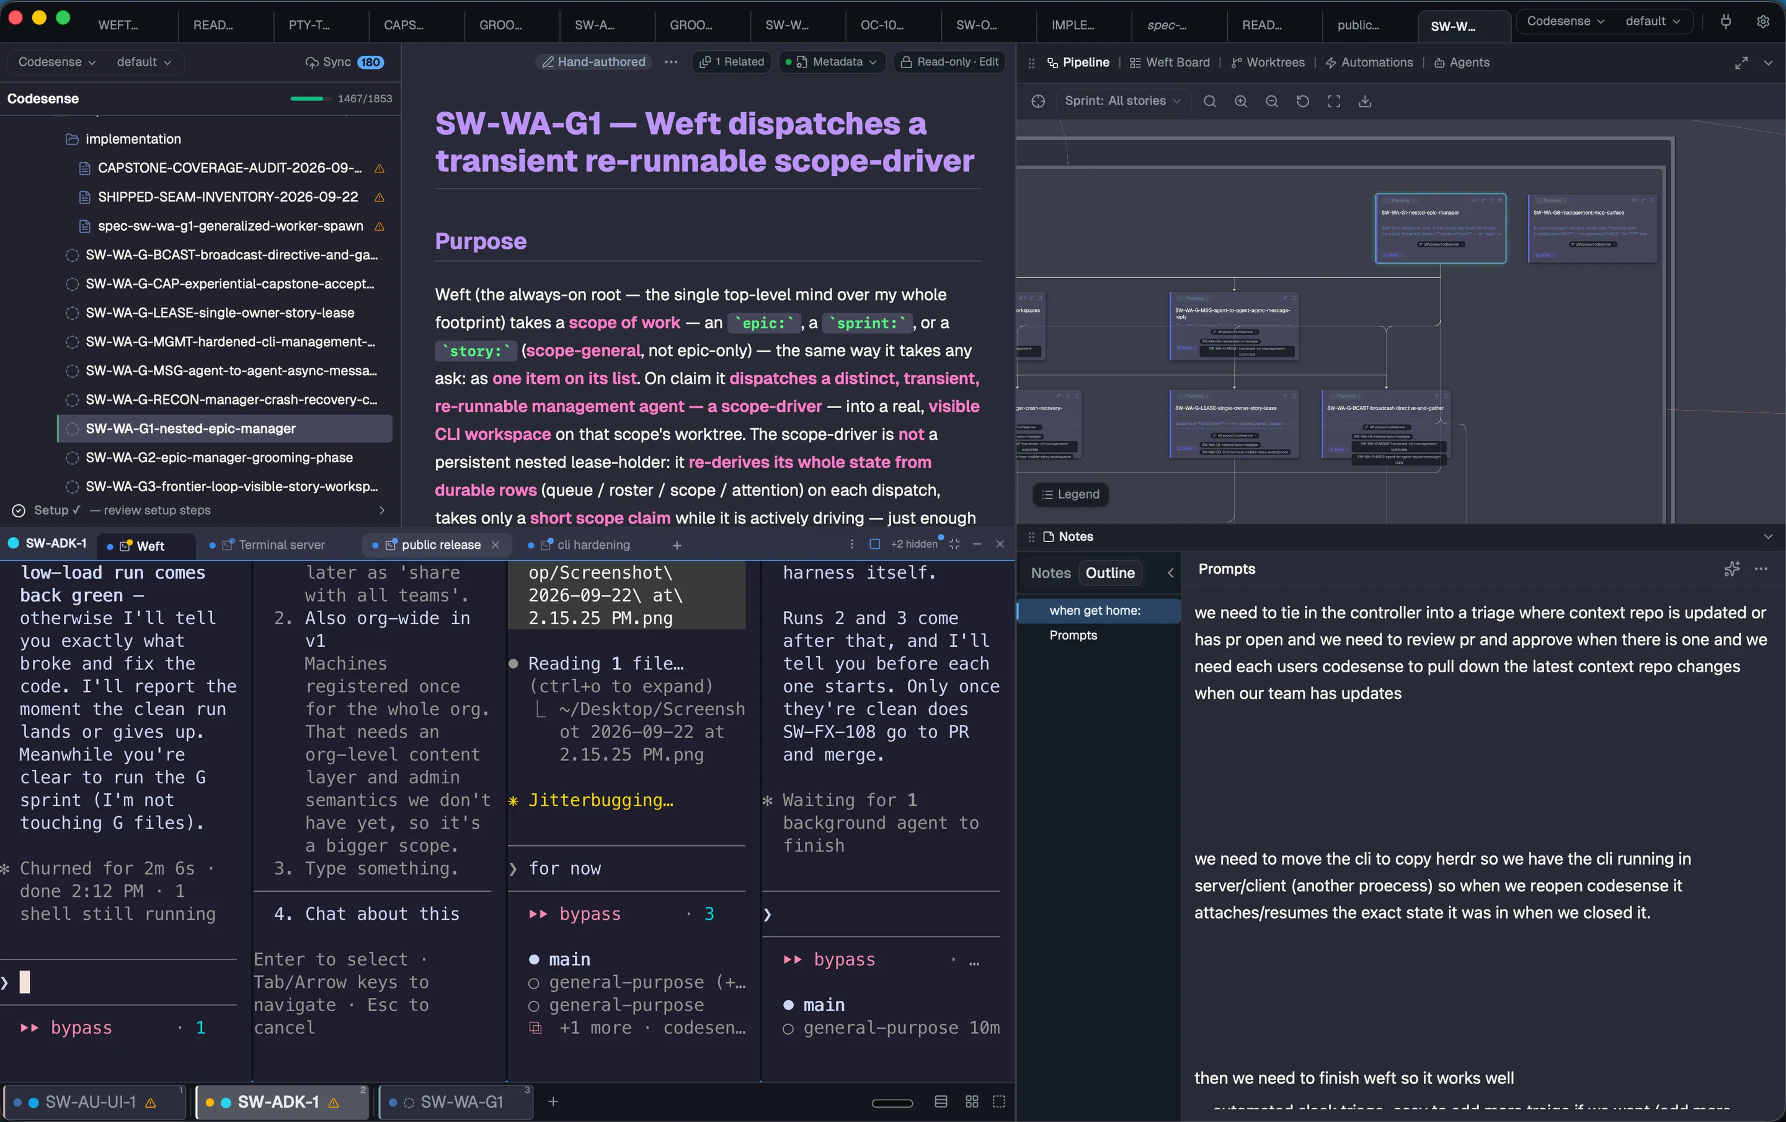Collapse the outline sidebar chevron

tap(1170, 572)
